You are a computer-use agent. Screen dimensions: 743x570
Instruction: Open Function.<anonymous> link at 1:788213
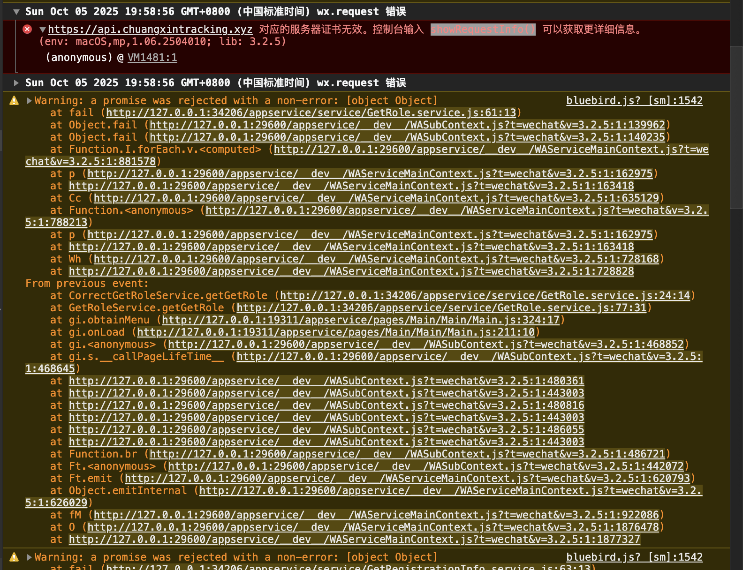(457, 210)
